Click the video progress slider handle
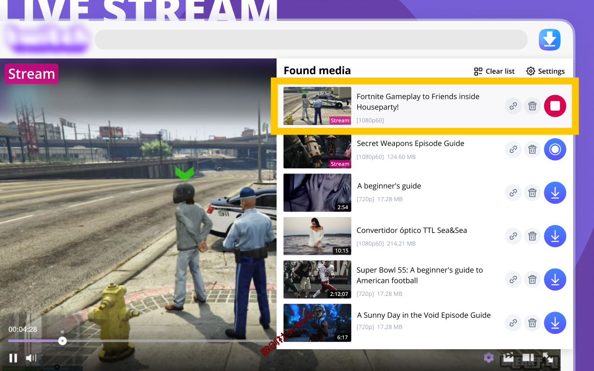 [62, 341]
